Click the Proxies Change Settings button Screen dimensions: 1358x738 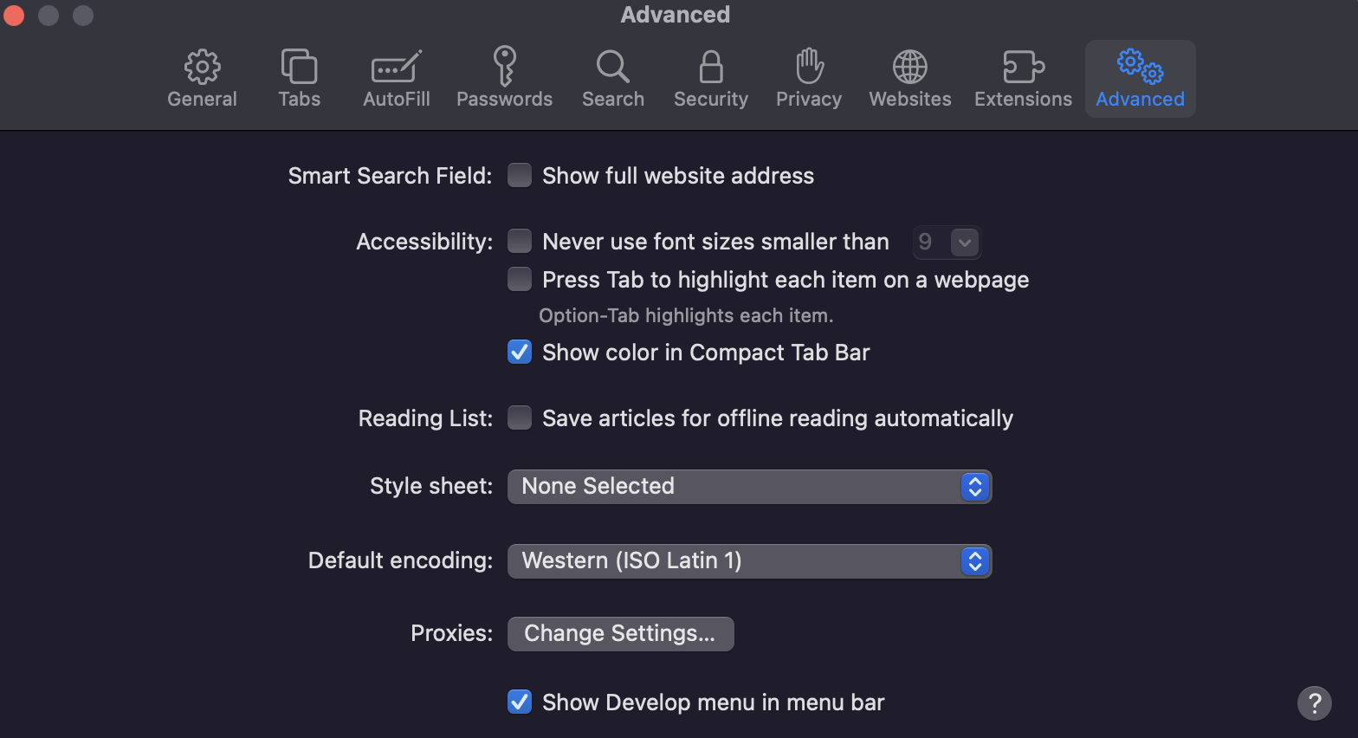(x=620, y=633)
